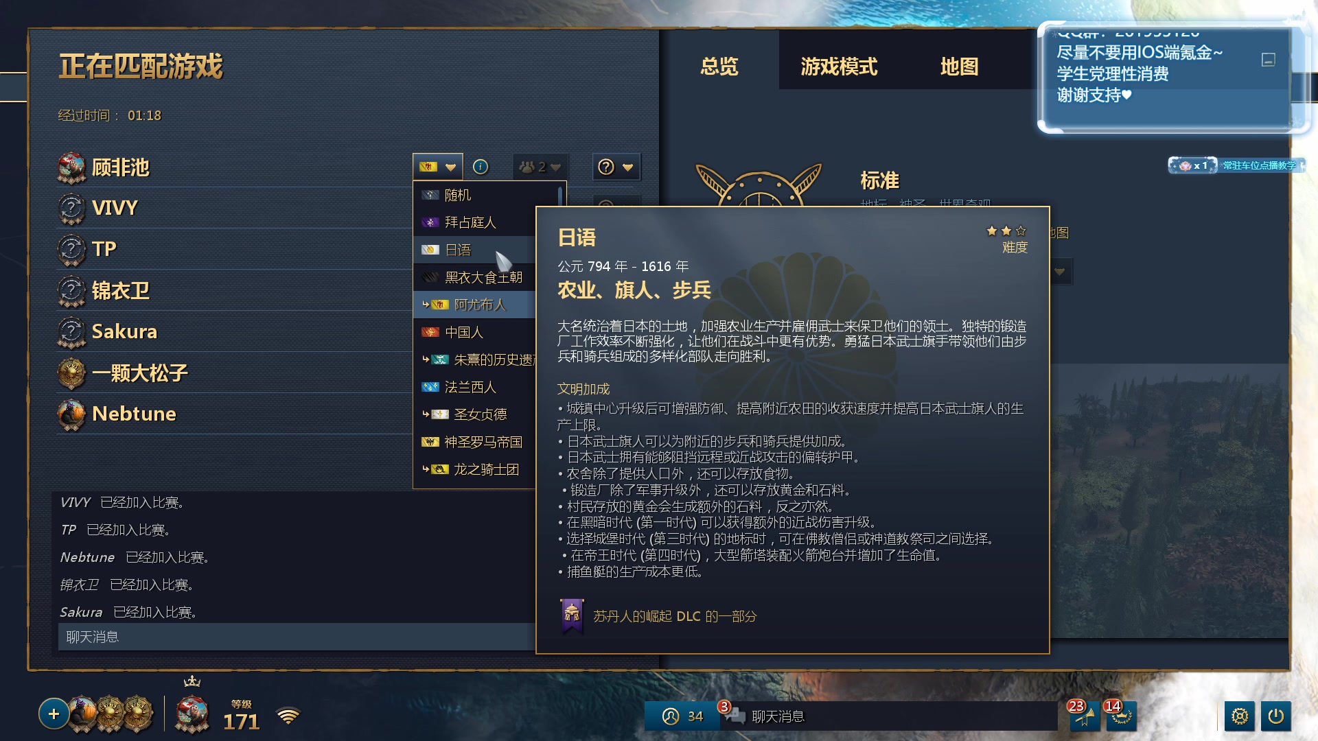Open online players count 34 icon
The image size is (1318, 741).
coord(683,716)
